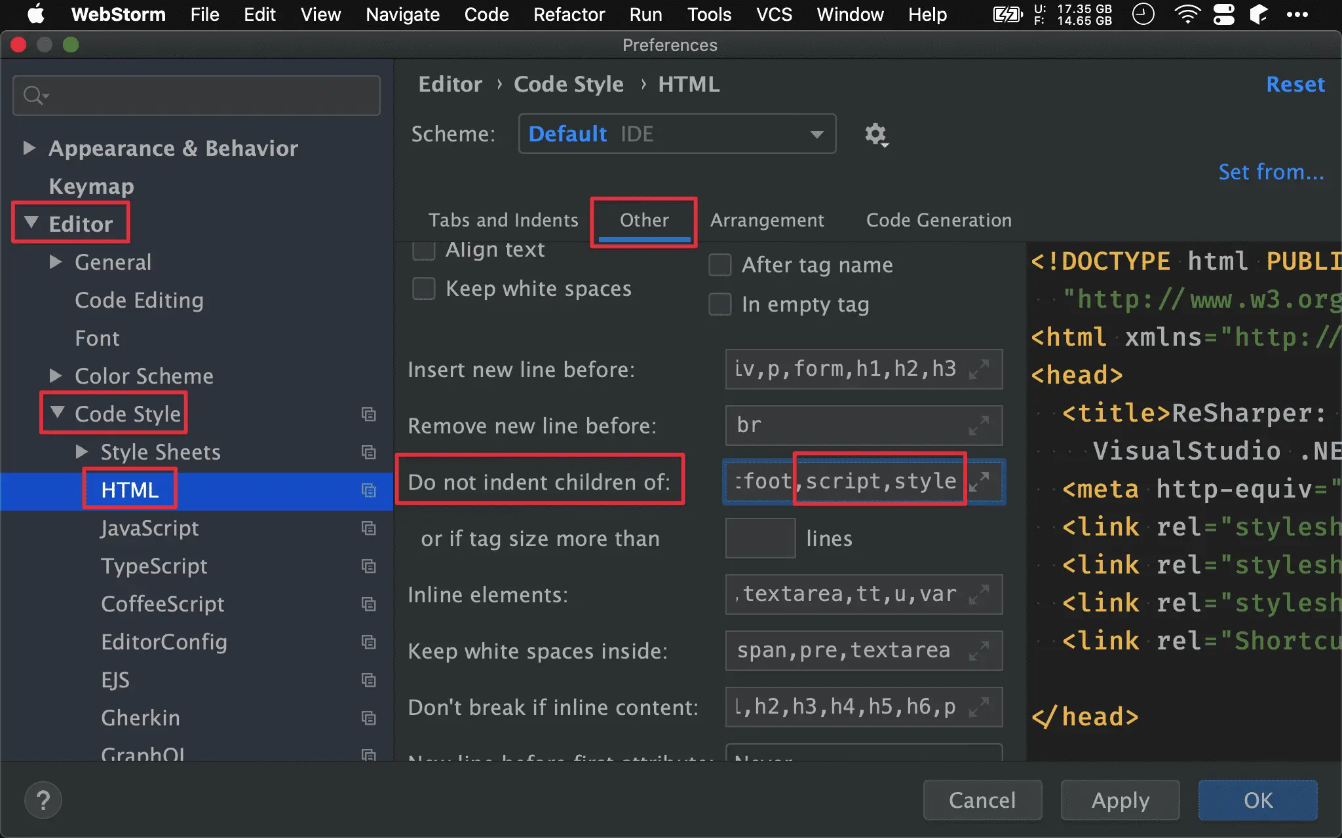Expand the Style Sheets node
This screenshot has width=1342, height=838.
(x=81, y=452)
